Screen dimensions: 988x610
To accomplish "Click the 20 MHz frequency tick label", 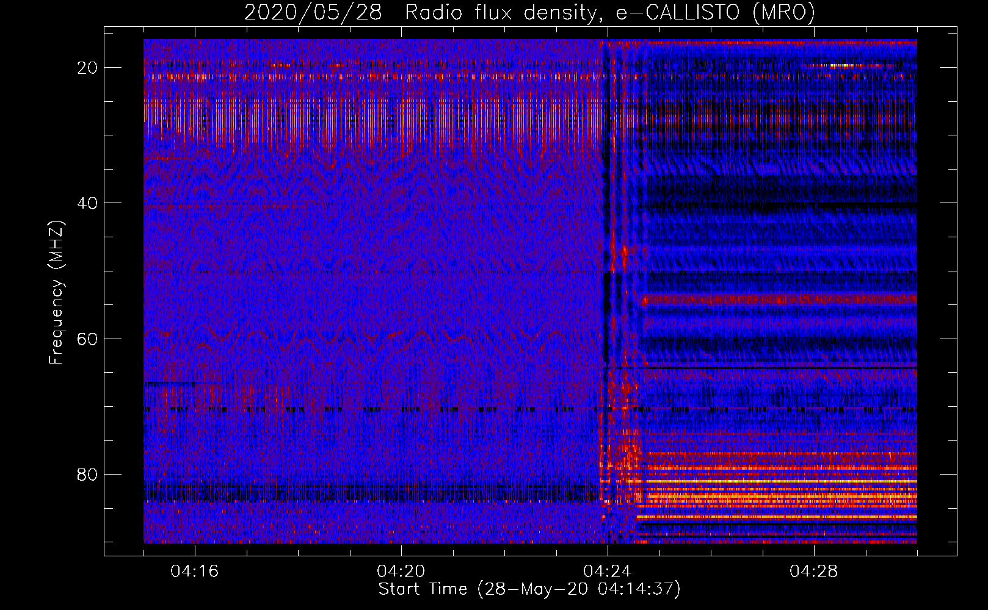I will coord(87,68).
